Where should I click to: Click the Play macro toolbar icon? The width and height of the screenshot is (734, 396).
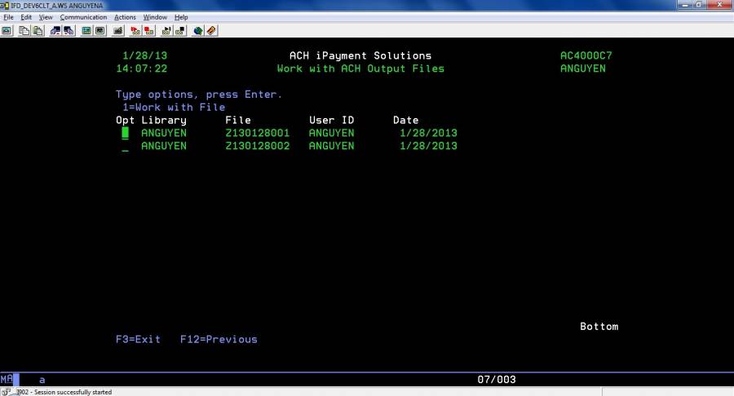pyautogui.click(x=166, y=31)
